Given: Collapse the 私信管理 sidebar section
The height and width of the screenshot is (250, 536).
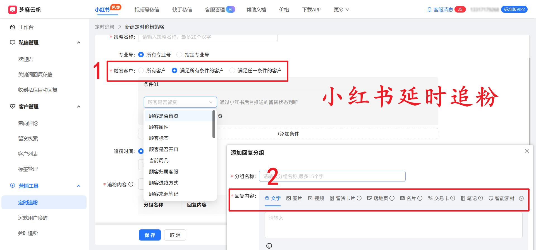Looking at the screenshot, I should click(x=79, y=43).
